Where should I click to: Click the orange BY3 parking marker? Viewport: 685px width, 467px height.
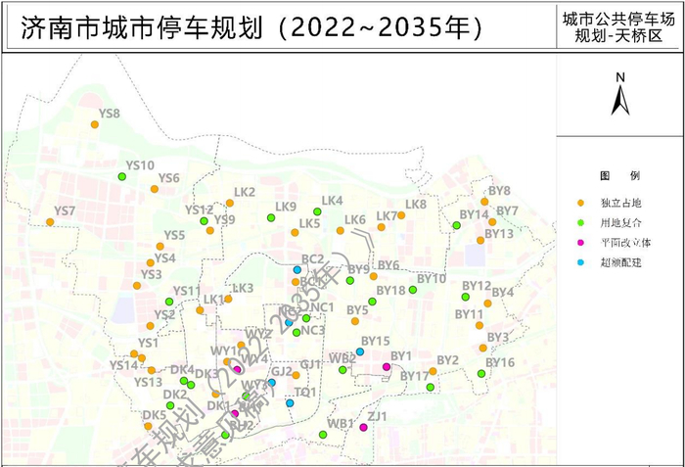(483, 349)
